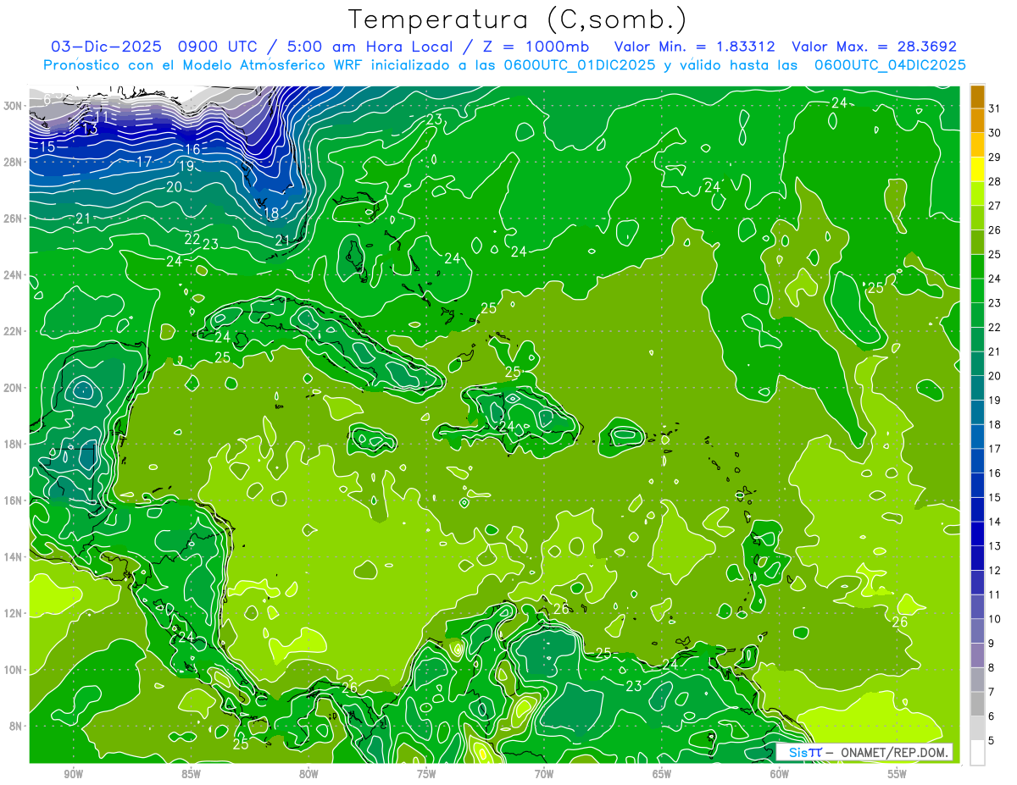Click the 28N latitude axis label
The height and width of the screenshot is (785, 1017).
[14, 162]
